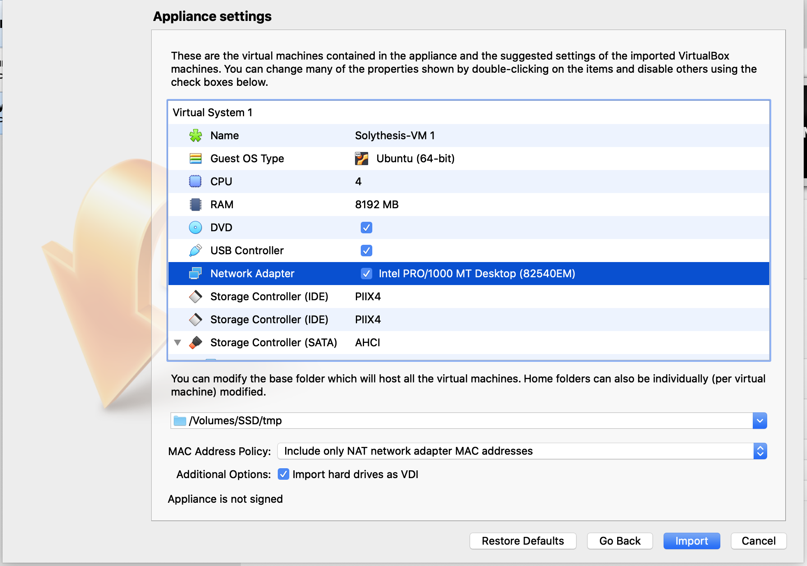Click the Ubuntu OS logo icon
The height and width of the screenshot is (566, 807).
tap(362, 159)
